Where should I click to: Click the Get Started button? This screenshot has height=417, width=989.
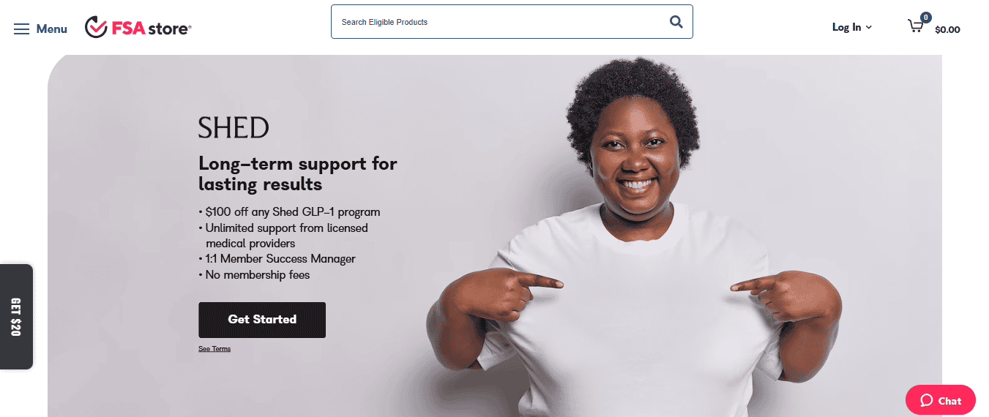262,320
